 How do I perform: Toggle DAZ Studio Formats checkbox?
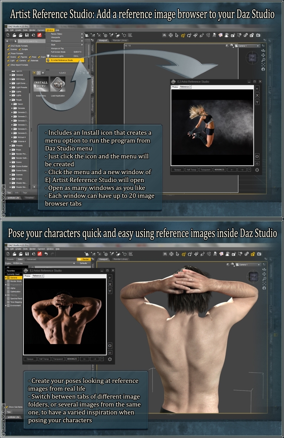pos(9,46)
